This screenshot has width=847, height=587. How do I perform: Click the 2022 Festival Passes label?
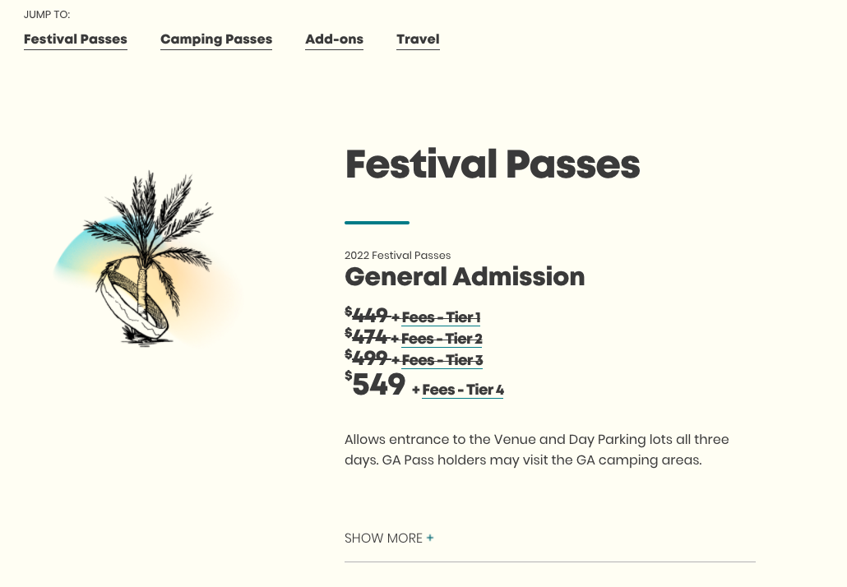point(398,256)
